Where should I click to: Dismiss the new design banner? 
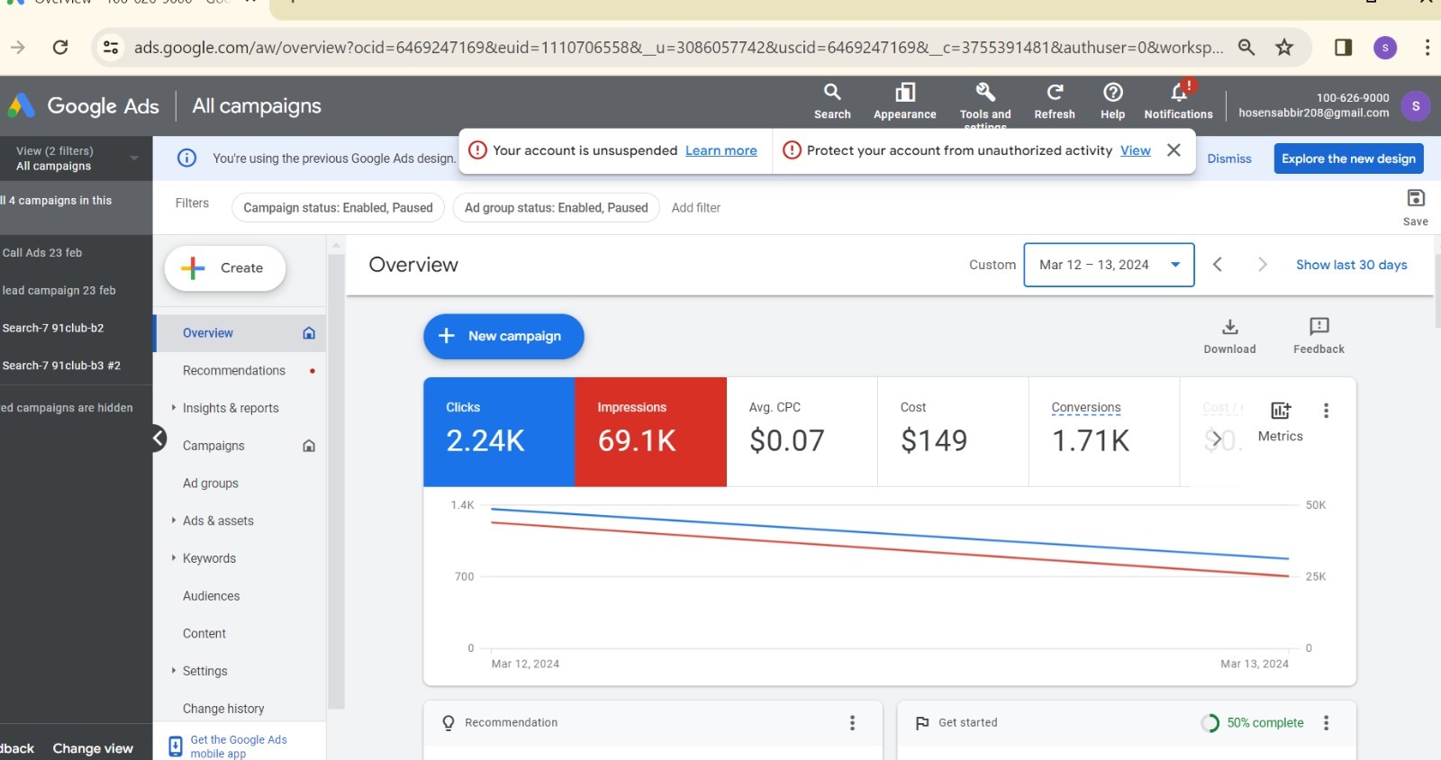point(1229,158)
